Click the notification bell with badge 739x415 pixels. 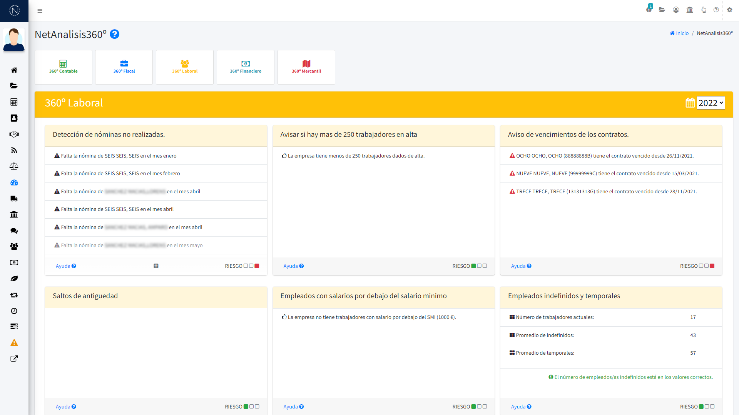(x=649, y=10)
